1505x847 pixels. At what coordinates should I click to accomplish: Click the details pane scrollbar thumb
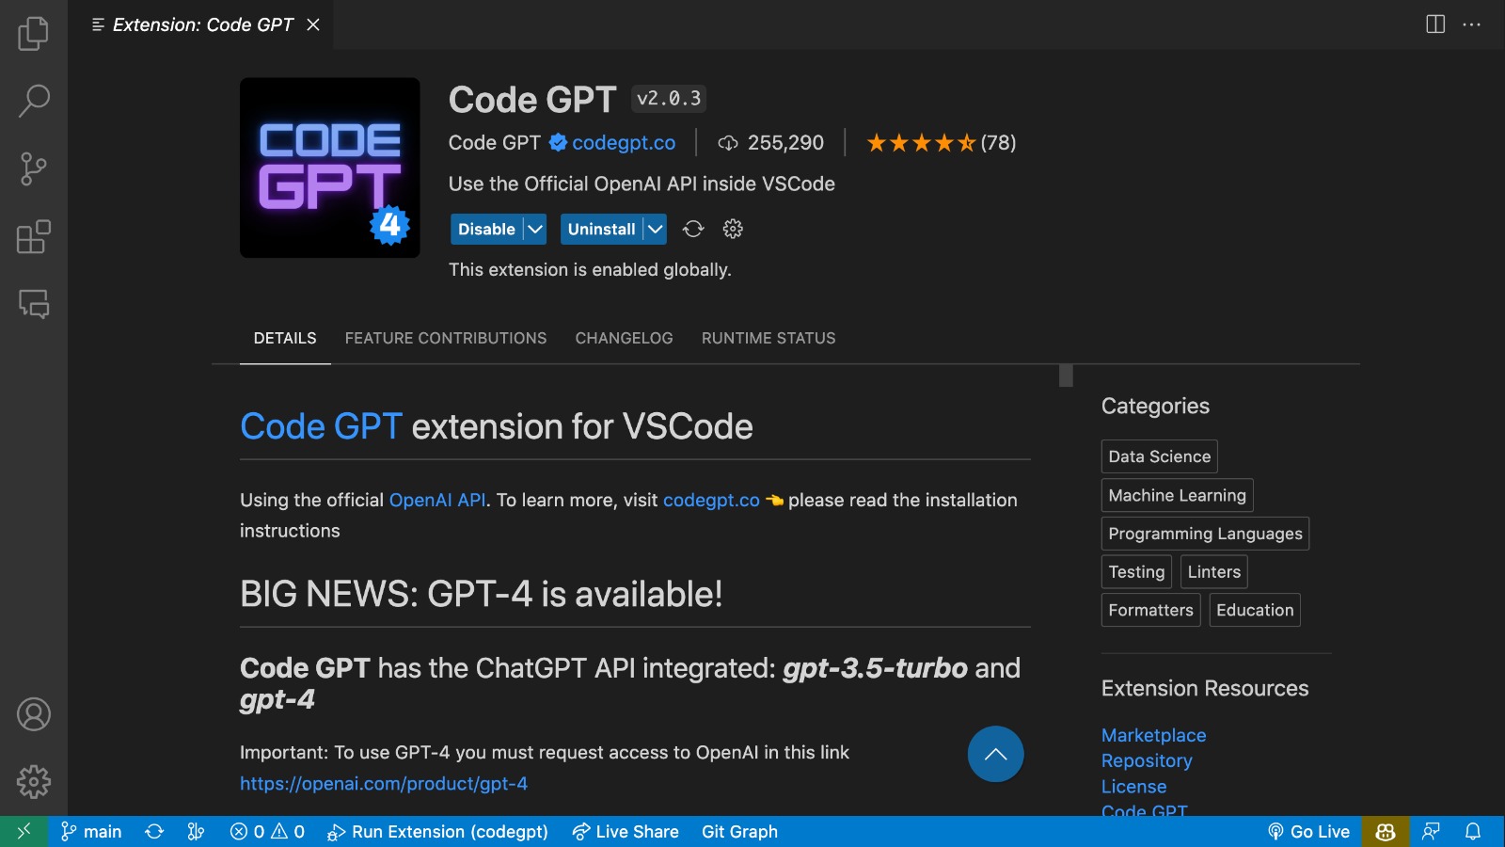pos(1066,376)
